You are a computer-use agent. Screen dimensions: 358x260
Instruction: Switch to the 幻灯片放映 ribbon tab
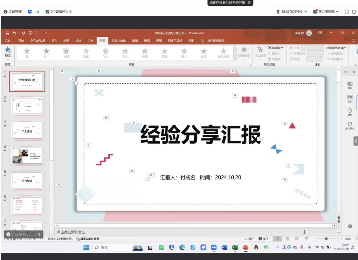click(x=119, y=41)
